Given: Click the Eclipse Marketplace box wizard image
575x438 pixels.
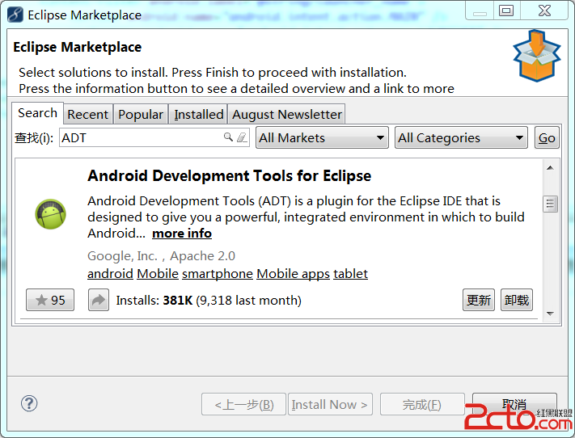Looking at the screenshot, I should pyautogui.click(x=537, y=56).
